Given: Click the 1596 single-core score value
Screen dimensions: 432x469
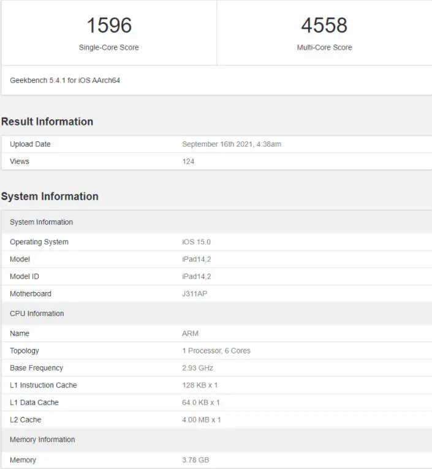Looking at the screenshot, I should [x=109, y=25].
